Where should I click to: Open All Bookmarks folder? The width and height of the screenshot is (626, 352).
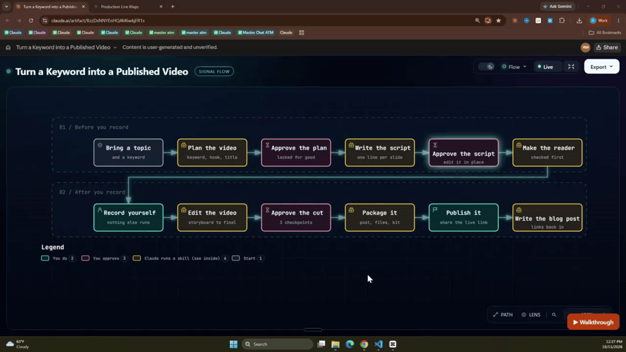pos(605,33)
